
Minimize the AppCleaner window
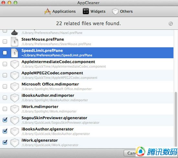coord(9,3)
